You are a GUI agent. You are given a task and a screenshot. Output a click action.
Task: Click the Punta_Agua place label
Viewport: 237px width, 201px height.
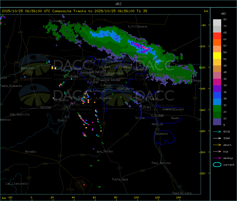[120, 179]
